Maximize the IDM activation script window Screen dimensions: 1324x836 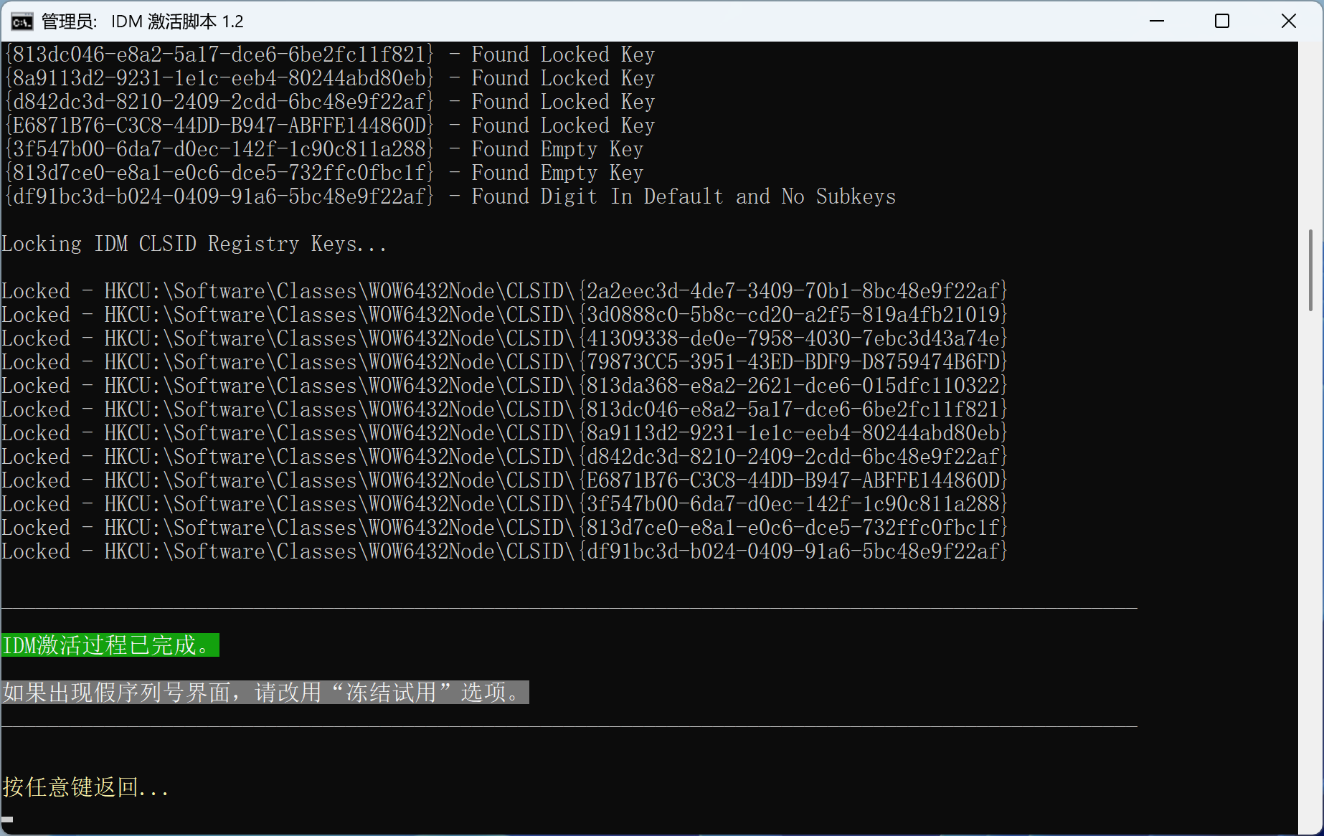[x=1222, y=21]
